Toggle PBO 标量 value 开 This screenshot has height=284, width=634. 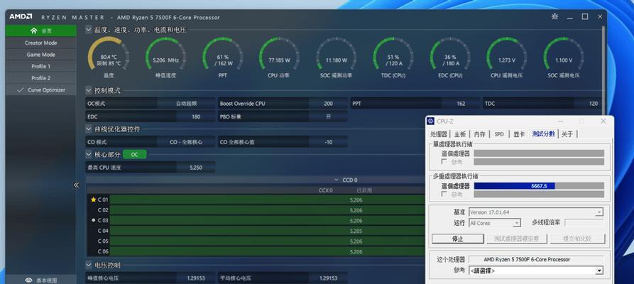[x=328, y=116]
